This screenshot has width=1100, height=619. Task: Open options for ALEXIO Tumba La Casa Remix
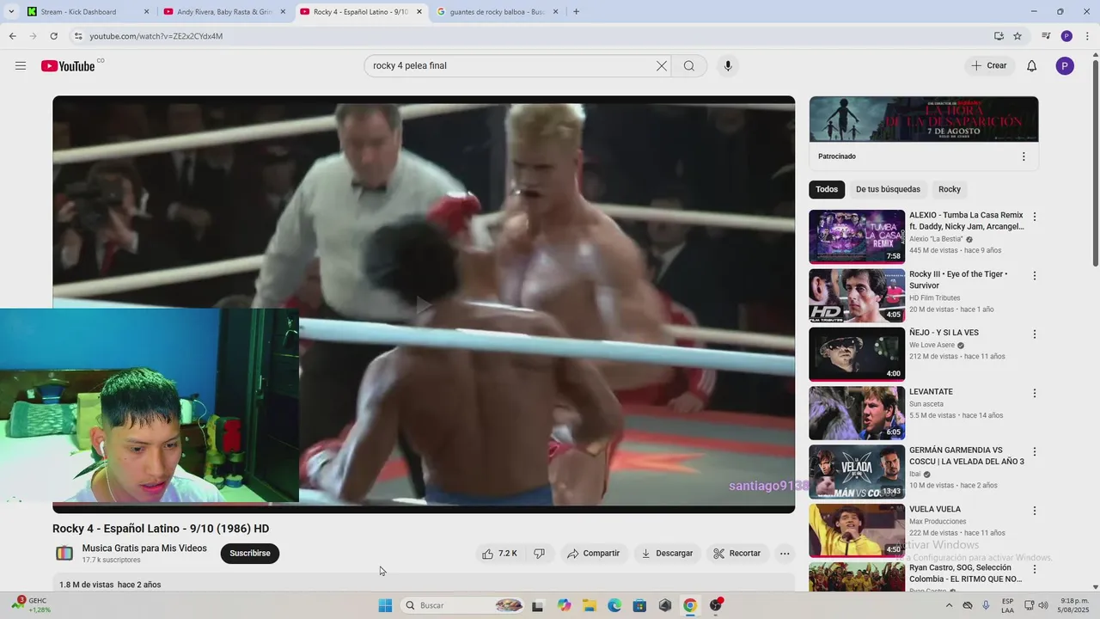[1035, 218]
